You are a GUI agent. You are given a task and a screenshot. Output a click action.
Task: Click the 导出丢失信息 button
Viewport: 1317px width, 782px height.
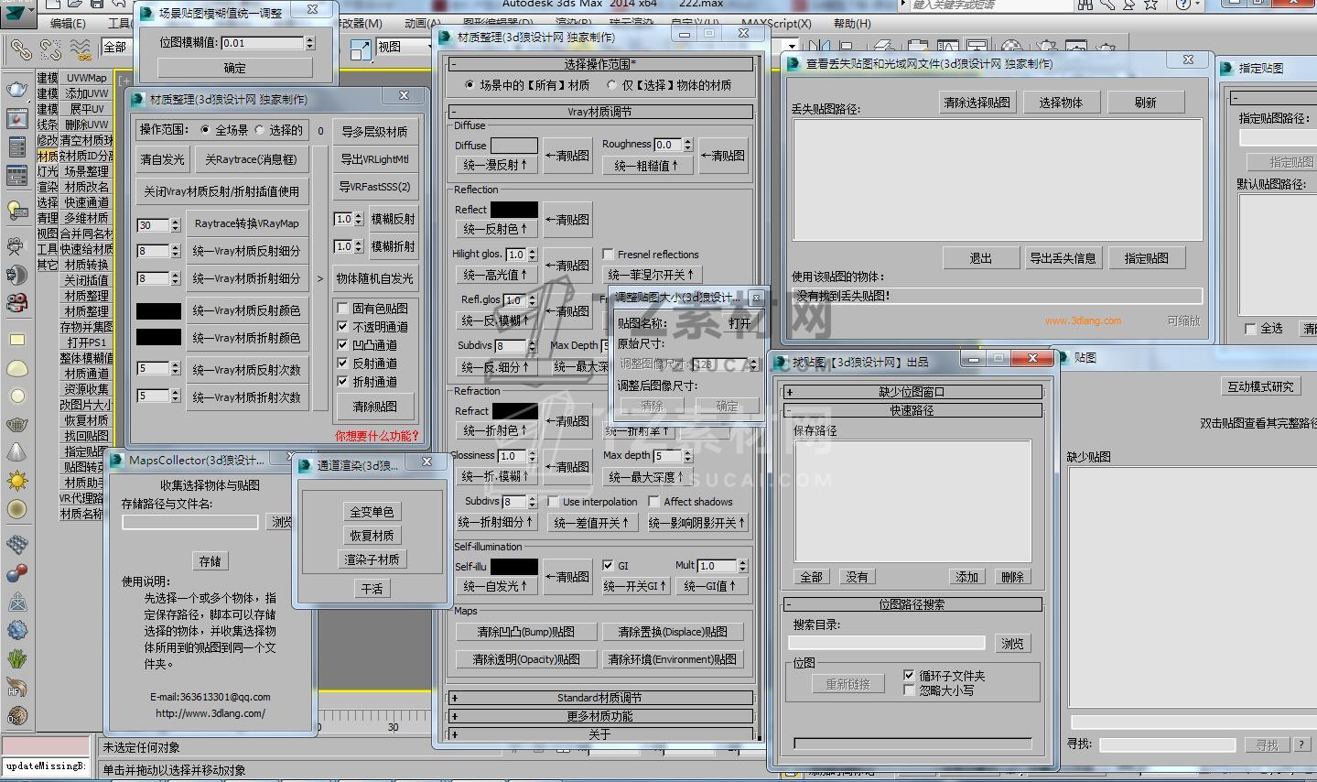click(x=1063, y=258)
